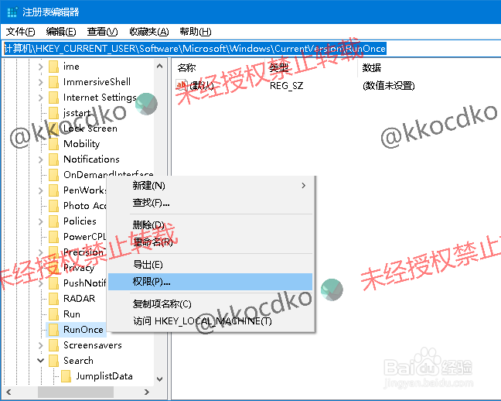Click the JumplistData folder icon
Viewport: 501px width, 401px height.
pos(66,376)
